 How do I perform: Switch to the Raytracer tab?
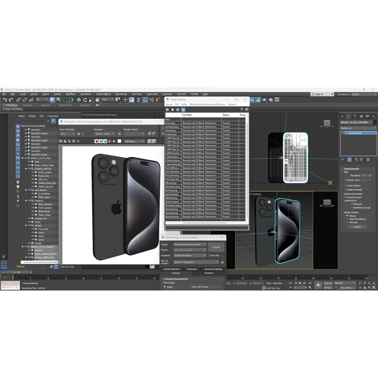(192, 269)
